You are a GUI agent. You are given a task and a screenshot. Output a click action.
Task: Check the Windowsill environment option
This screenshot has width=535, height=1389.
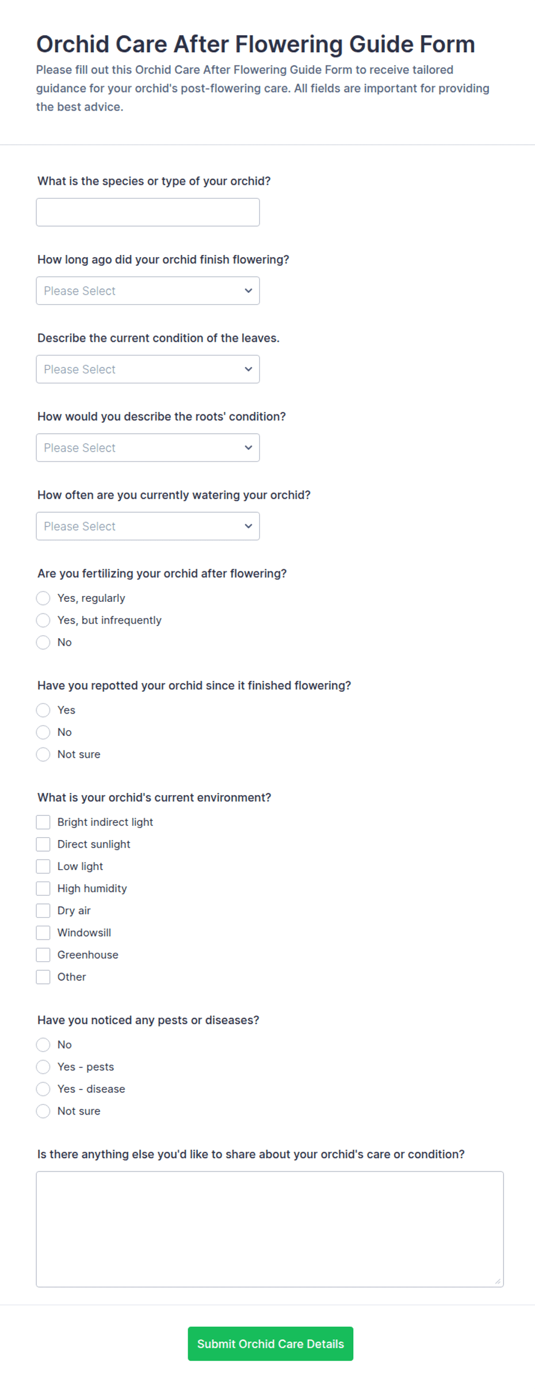[43, 933]
